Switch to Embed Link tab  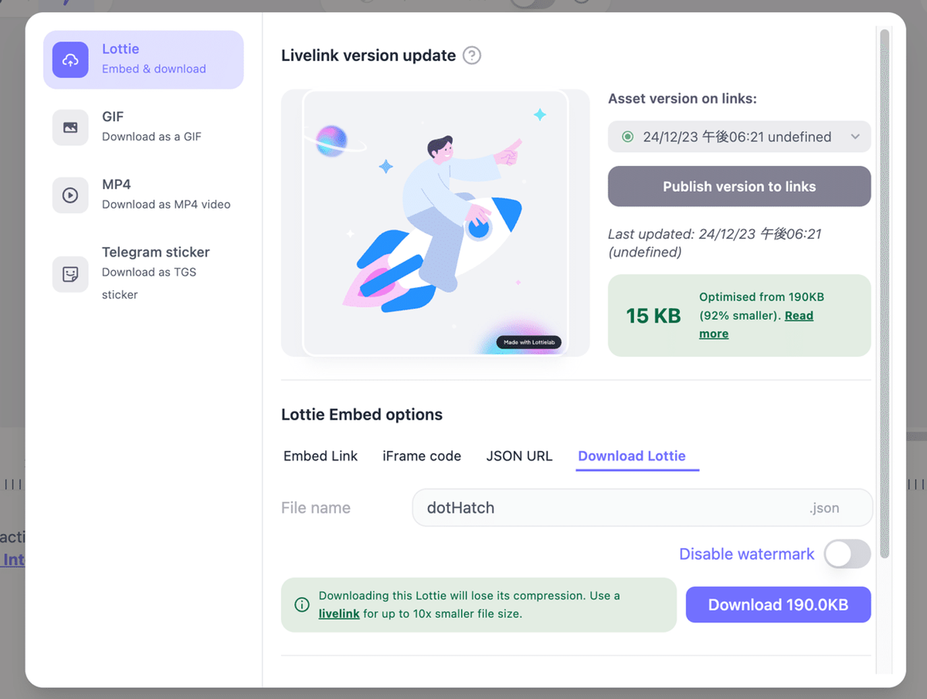click(x=321, y=456)
